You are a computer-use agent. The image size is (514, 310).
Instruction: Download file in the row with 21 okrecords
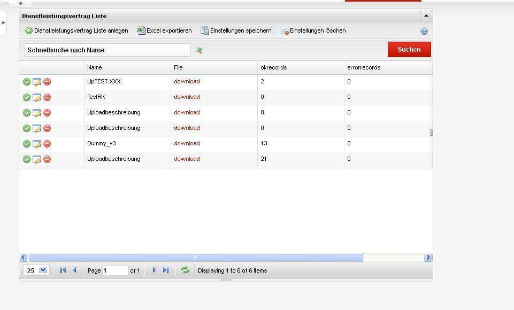[x=187, y=159]
